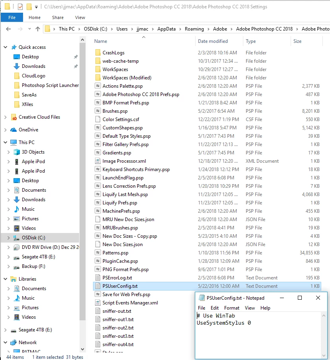Click jjmac in the address breadcrumb
The image size is (330, 360).
point(142,29)
